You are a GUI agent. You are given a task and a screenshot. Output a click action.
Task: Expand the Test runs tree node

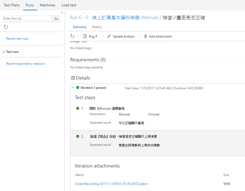tap(4, 52)
